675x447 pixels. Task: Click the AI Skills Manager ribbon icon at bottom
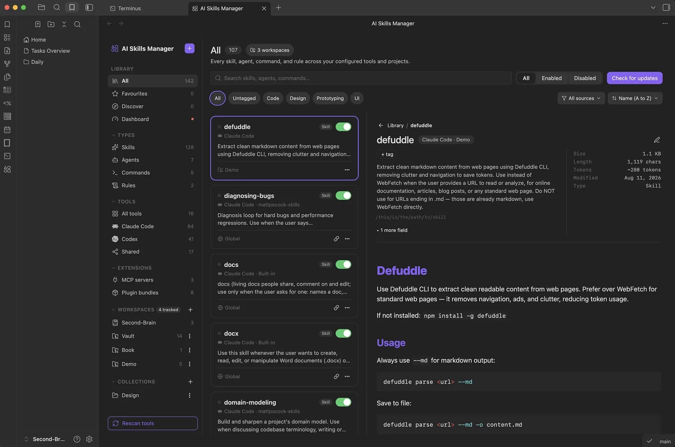click(x=7, y=169)
